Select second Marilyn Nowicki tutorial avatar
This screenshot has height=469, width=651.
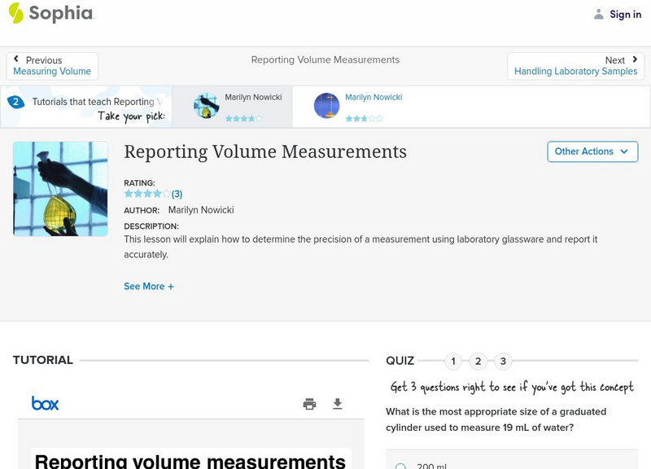point(326,106)
